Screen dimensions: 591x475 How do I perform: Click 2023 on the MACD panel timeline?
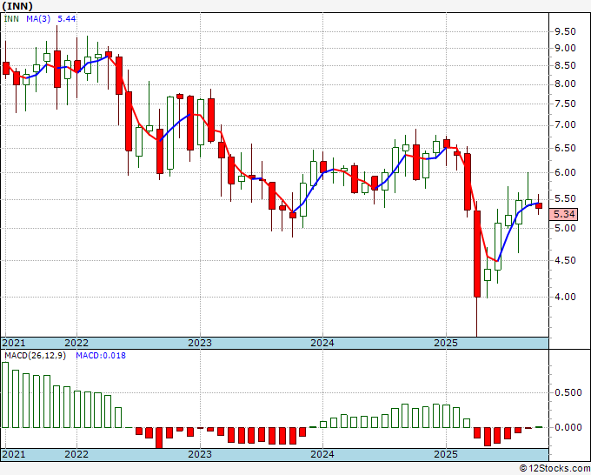pyautogui.click(x=200, y=454)
